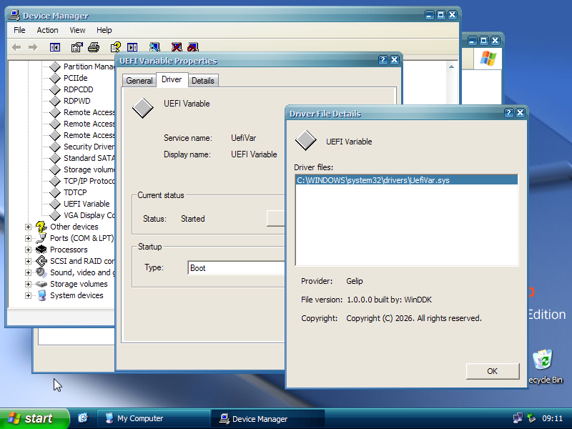Viewport: 572px width, 429px height.
Task: Click Scan for hardware changes icon
Action: (154, 47)
